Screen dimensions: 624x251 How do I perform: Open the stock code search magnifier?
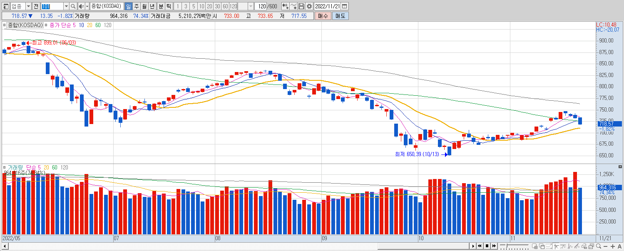(x=73, y=6)
